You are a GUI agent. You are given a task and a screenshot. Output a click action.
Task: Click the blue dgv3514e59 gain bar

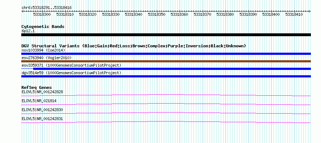click(166, 76)
